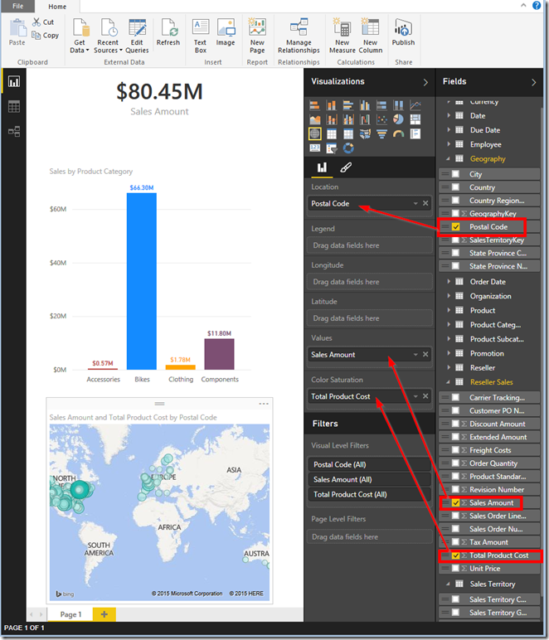Collapse the Visualizations pane chevron
This screenshot has width=549, height=640.
[425, 82]
